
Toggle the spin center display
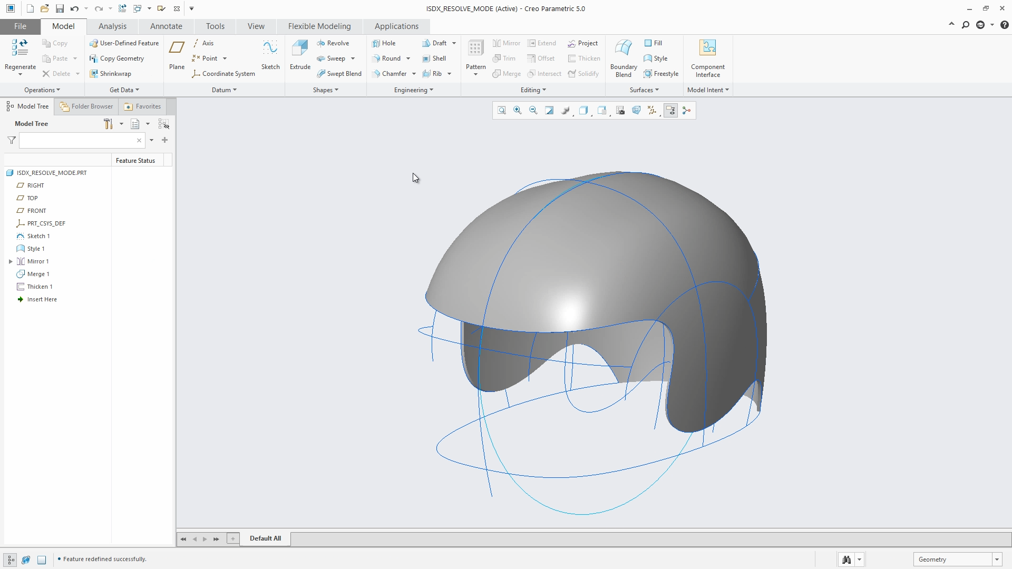686,111
